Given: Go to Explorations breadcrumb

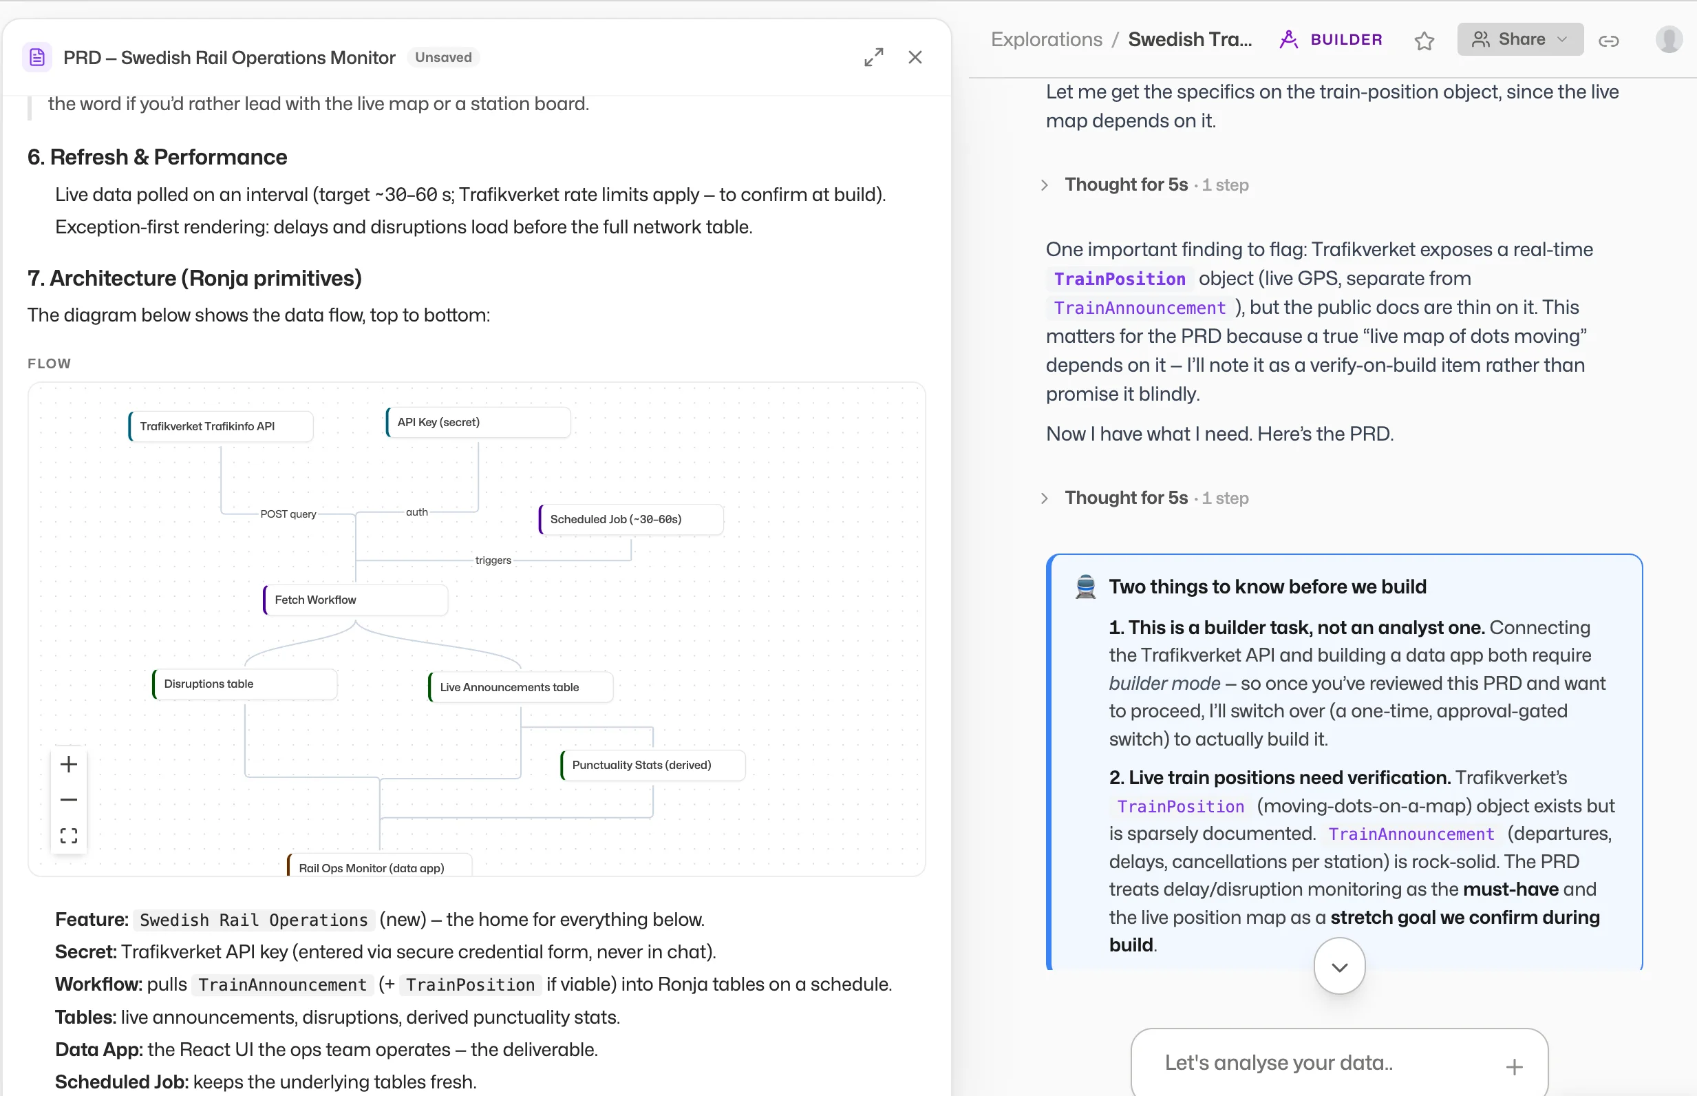Looking at the screenshot, I should 1047,39.
